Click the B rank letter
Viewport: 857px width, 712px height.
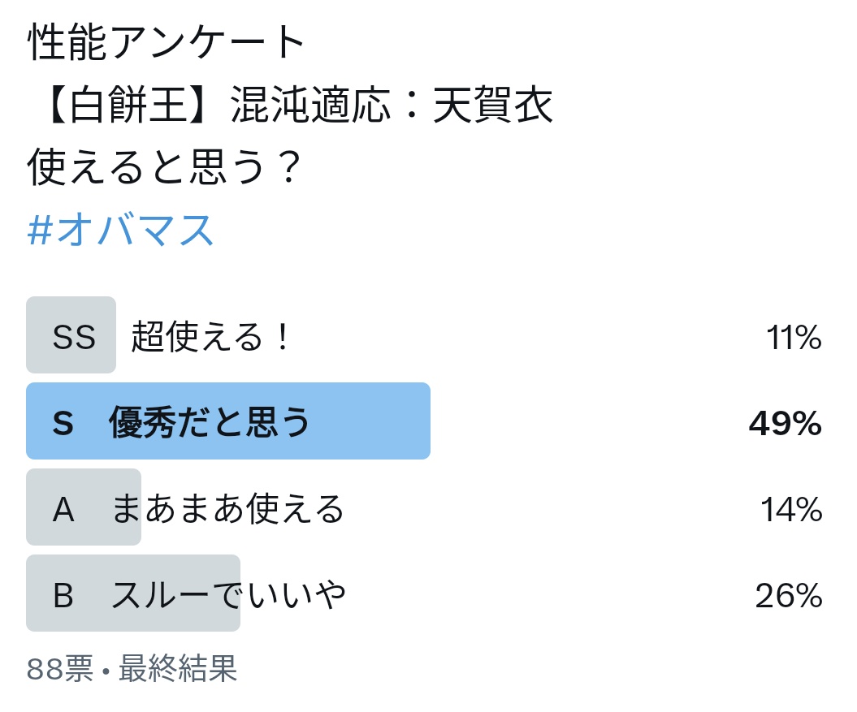(63, 595)
